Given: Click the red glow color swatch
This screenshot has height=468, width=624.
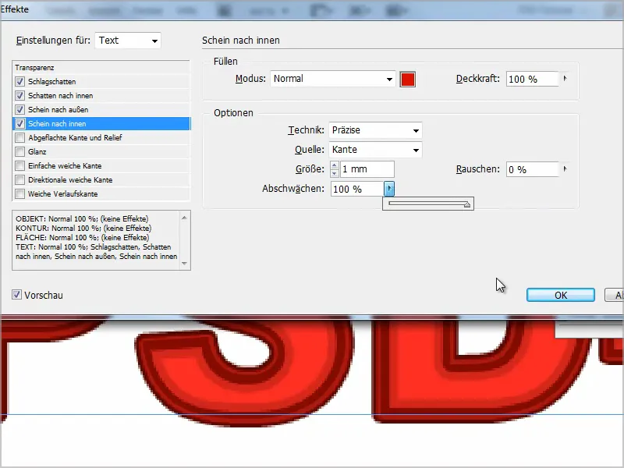Looking at the screenshot, I should 407,80.
